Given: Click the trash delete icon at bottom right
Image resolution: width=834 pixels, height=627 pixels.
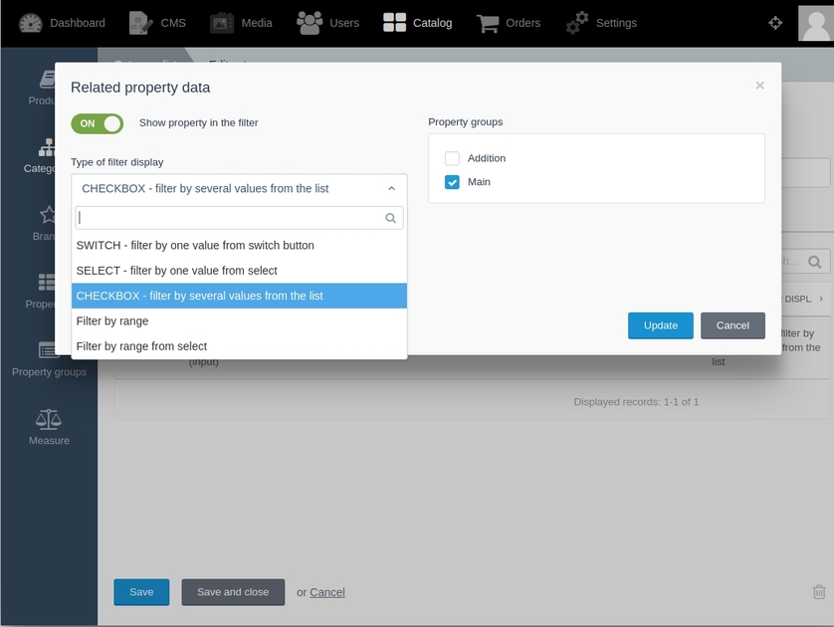Looking at the screenshot, I should [819, 592].
